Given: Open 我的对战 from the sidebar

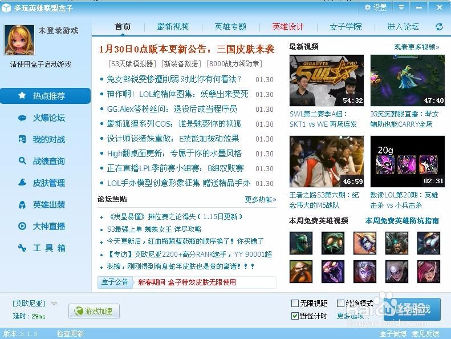Looking at the screenshot, I should [42, 140].
